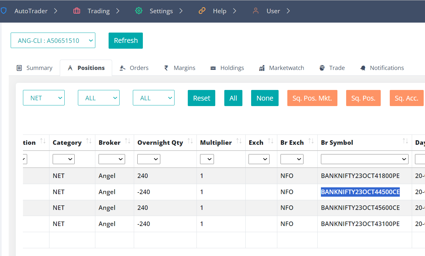Switch to the Marketwatch tab
This screenshot has height=256, width=425.
coord(282,68)
